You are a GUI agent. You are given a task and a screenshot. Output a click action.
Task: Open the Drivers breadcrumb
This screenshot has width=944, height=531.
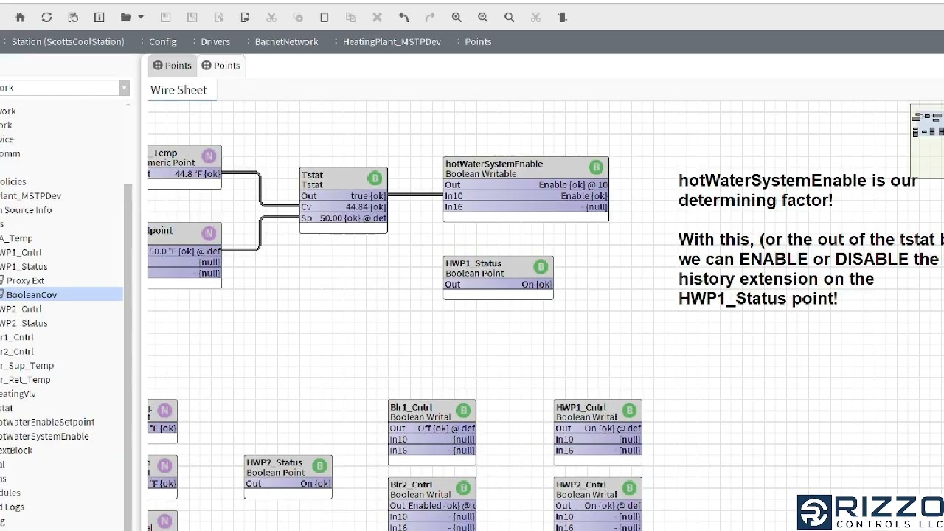[215, 41]
